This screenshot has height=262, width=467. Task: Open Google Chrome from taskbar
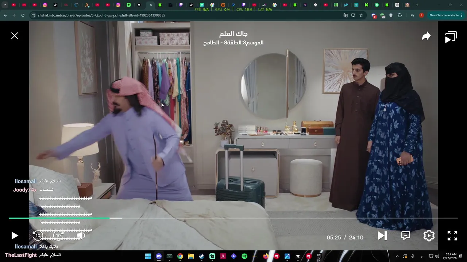click(180, 256)
